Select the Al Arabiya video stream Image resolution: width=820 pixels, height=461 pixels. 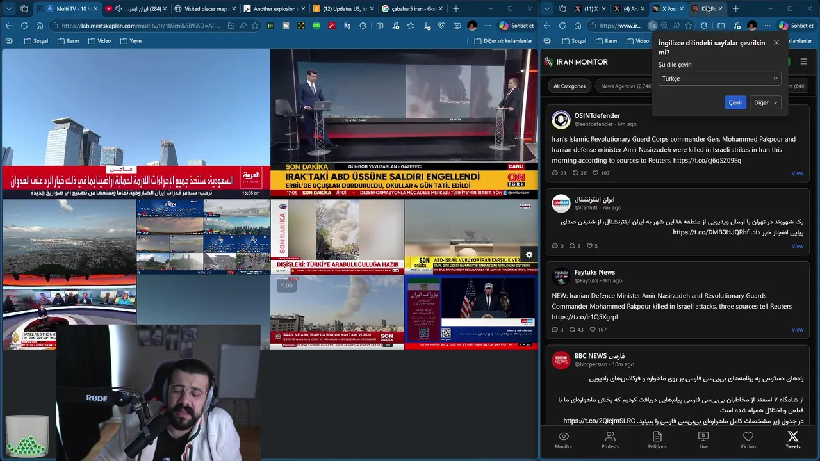point(135,124)
